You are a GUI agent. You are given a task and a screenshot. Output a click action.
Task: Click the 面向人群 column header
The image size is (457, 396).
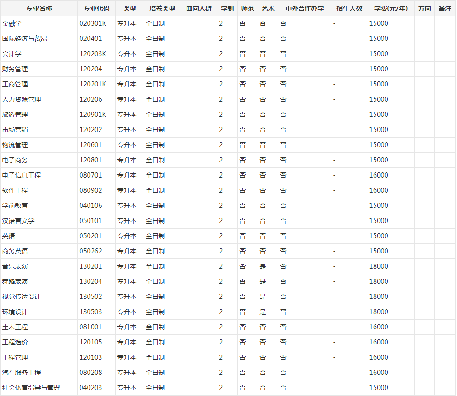click(x=199, y=8)
